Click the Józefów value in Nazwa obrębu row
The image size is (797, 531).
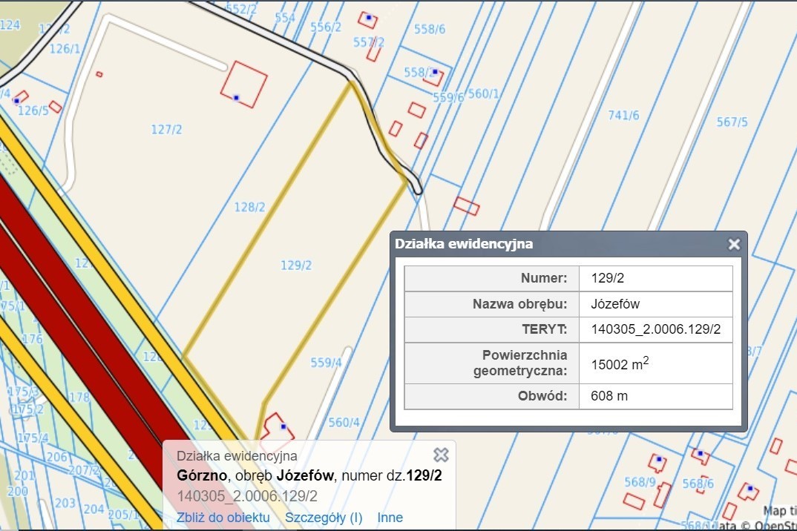(x=615, y=304)
